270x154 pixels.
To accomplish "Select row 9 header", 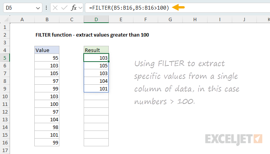I will pos(5,89).
